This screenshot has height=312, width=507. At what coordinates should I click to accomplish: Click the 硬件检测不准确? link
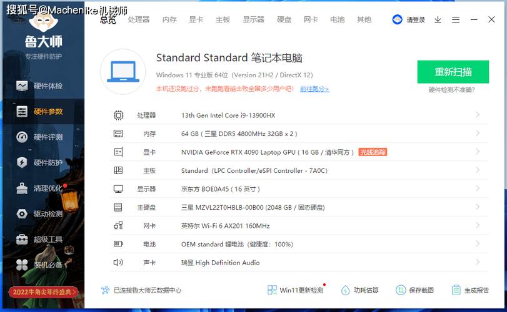pos(452,90)
